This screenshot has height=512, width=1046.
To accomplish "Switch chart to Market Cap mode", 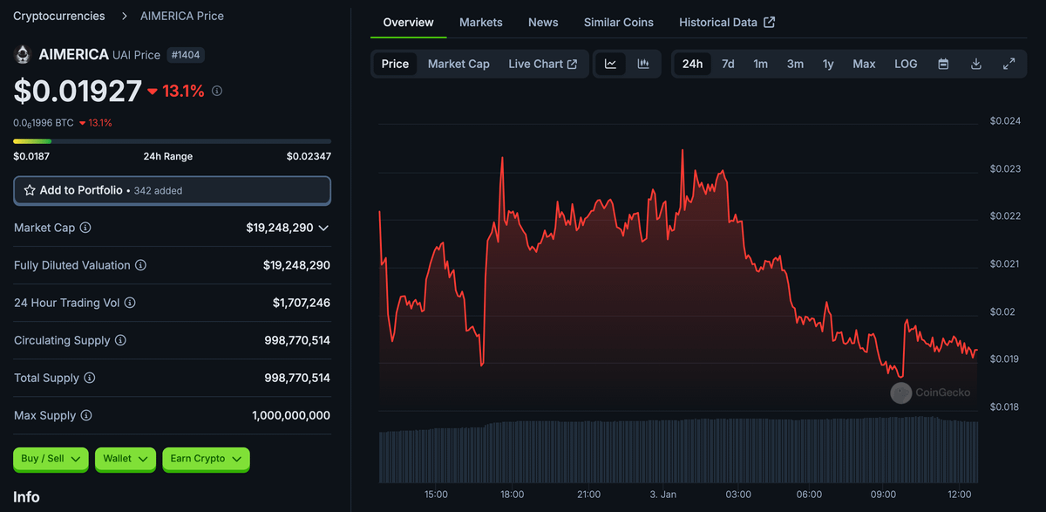I will point(458,64).
